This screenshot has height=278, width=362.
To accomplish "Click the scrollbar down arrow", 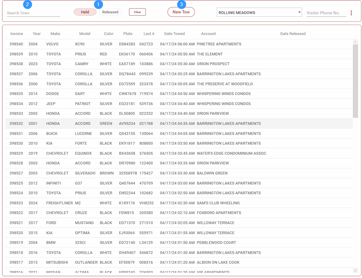I will (355, 270).
